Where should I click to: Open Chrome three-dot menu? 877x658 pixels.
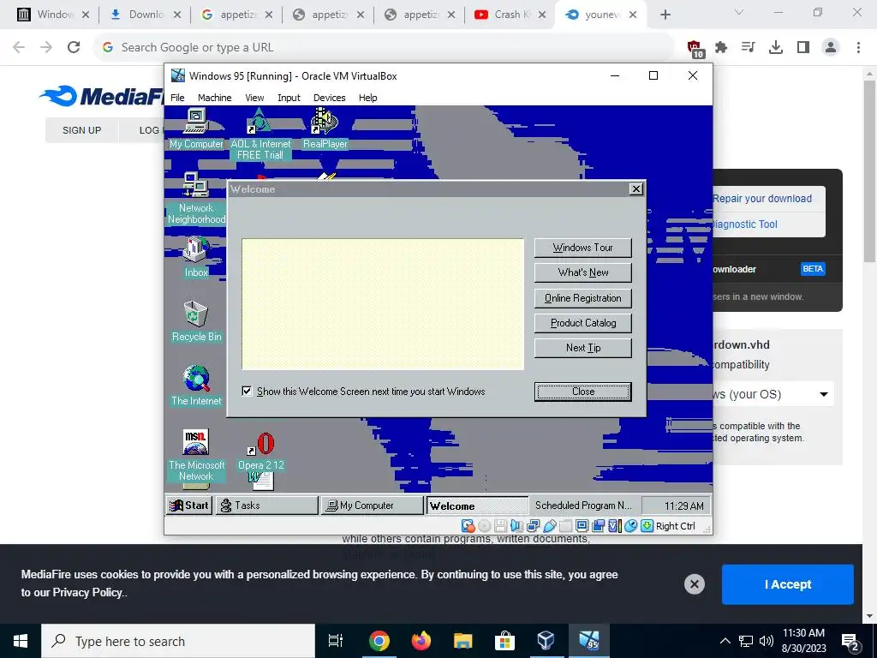coord(858,48)
